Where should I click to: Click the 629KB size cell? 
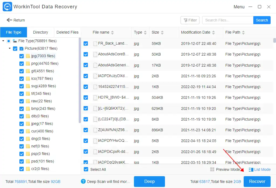click(157, 109)
